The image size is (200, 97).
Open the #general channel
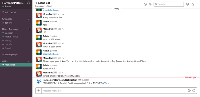point(7,23)
